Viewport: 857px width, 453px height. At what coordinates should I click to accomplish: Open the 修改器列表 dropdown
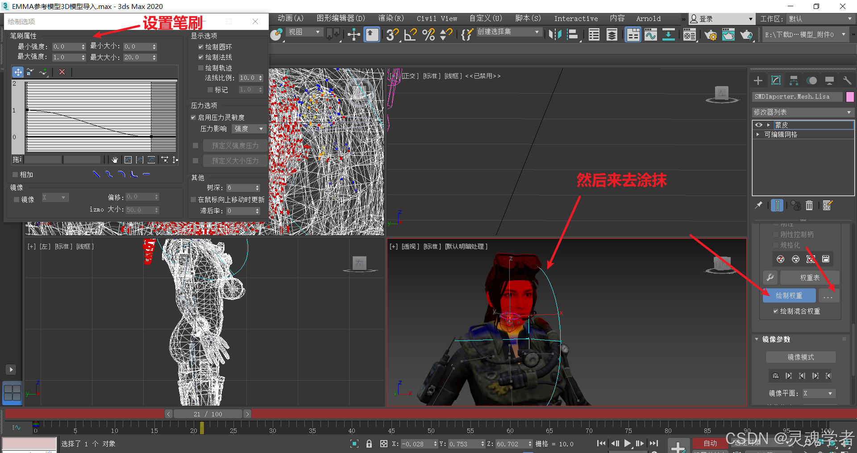tap(803, 112)
